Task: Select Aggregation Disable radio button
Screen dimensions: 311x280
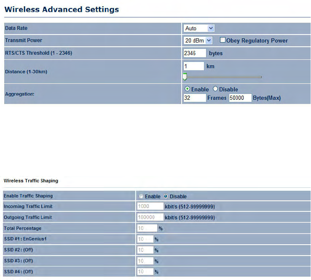Action: pyautogui.click(x=215, y=89)
